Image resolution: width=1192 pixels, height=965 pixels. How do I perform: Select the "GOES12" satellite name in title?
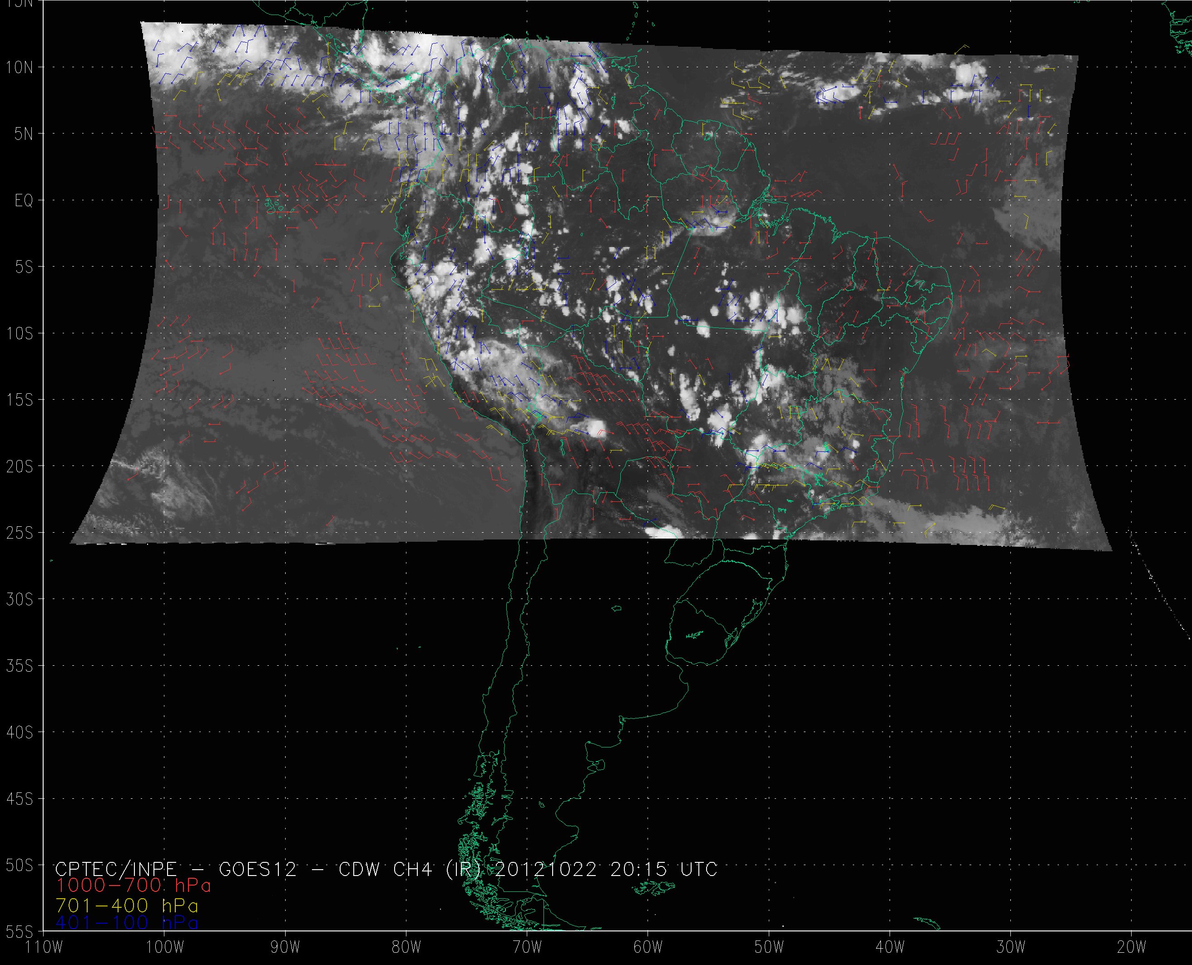(258, 869)
